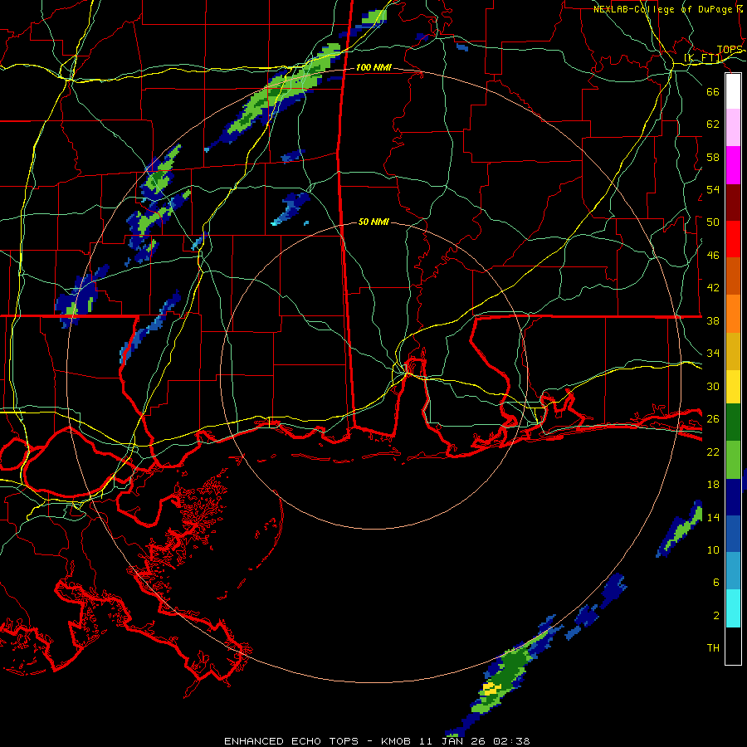The height and width of the screenshot is (747, 747).
Task: Click the bright red legend swatch
Action: (733, 239)
